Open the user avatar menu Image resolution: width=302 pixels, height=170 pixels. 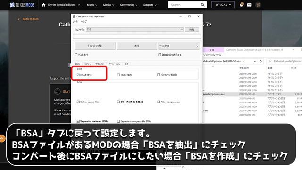click(258, 5)
